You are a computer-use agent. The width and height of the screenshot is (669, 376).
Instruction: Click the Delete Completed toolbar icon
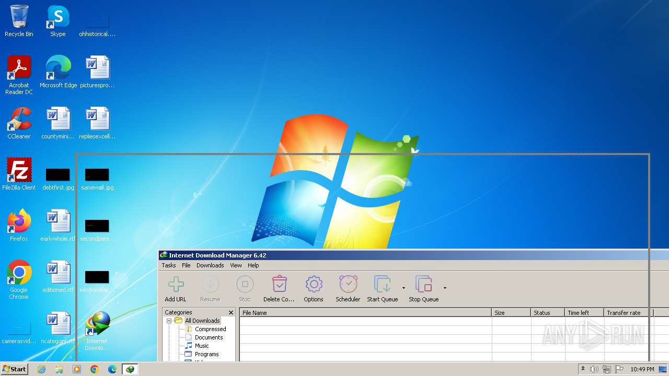pos(279,289)
